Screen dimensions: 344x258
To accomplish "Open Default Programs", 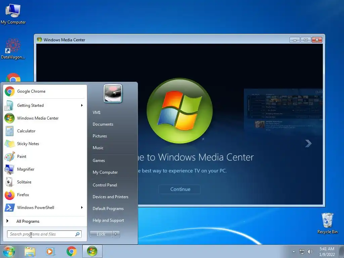I will click(108, 209).
